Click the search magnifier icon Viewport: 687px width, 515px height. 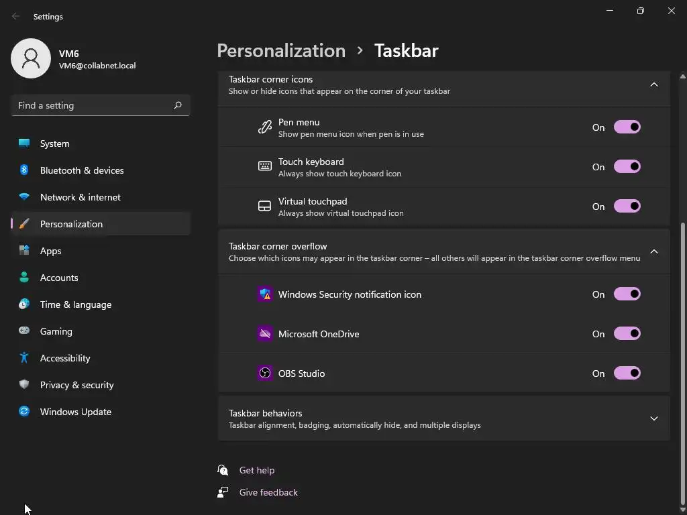(x=178, y=105)
